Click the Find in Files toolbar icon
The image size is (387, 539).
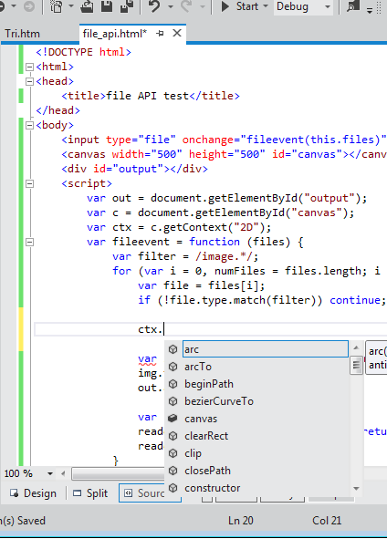coord(353,6)
